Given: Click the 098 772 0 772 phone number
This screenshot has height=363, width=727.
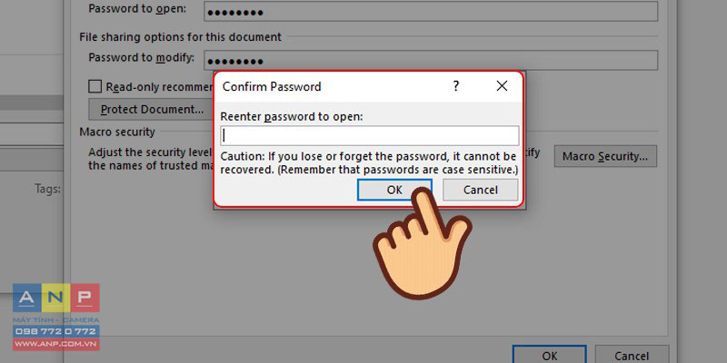Looking at the screenshot, I should click(55, 331).
